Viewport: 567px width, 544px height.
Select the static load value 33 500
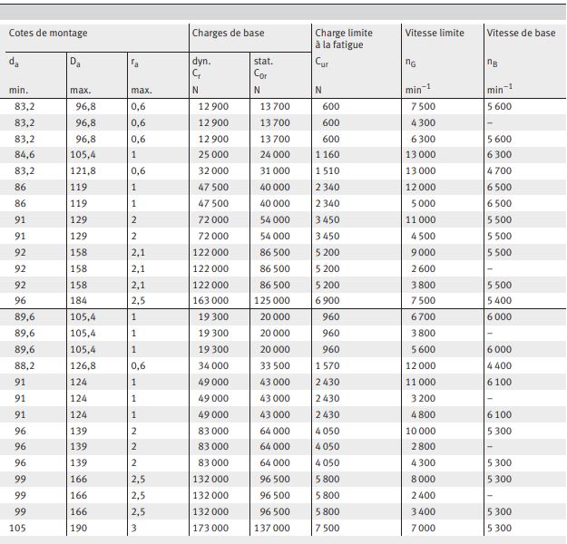pyautogui.click(x=275, y=365)
